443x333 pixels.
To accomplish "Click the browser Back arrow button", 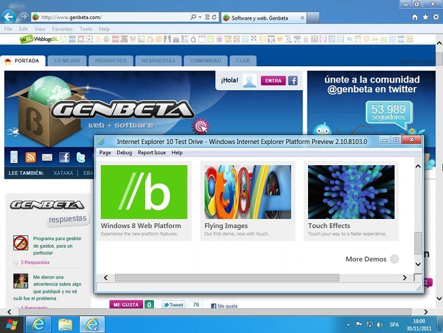I will pos(8,17).
